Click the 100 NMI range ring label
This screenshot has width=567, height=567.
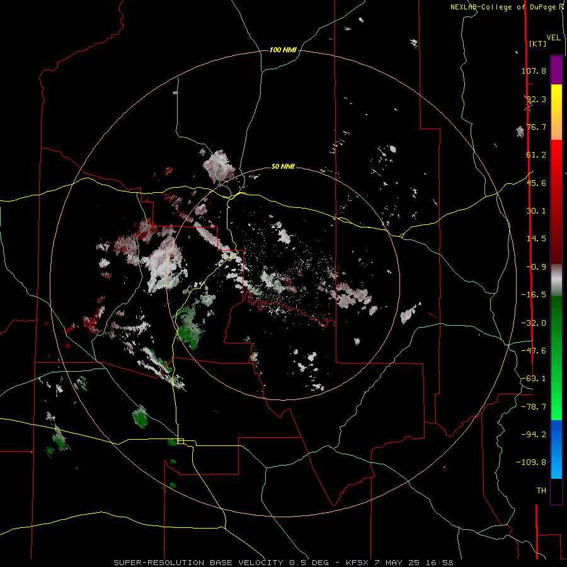[283, 50]
